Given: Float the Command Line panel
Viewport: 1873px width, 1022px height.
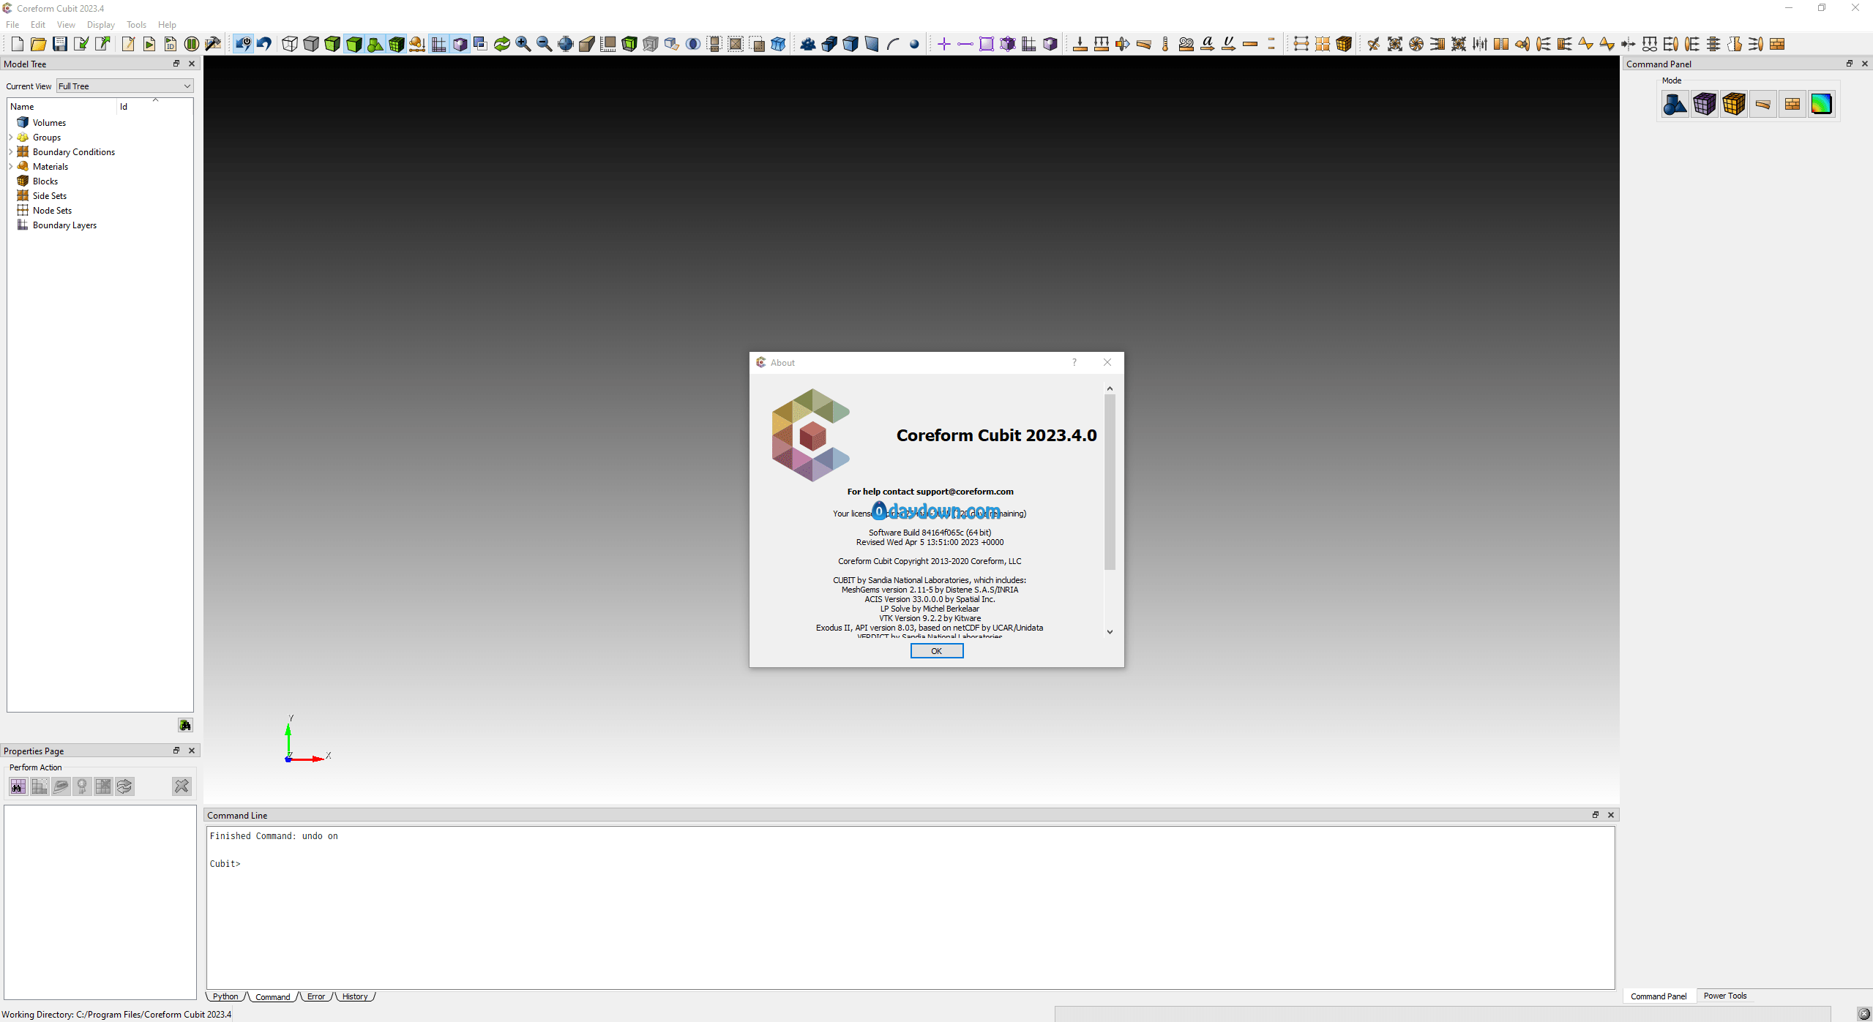Looking at the screenshot, I should pos(1596,815).
